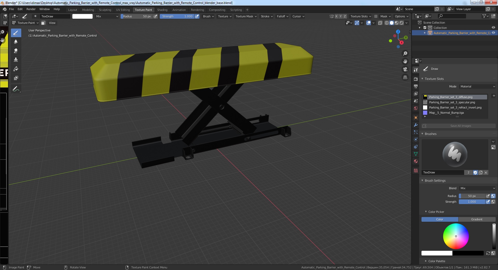Screen dimensions: 498x270
Task: Open Render properties tab
Action: pos(416,79)
